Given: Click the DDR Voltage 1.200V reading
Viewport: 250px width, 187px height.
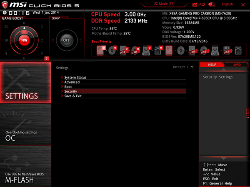Looking at the screenshot, I should (178, 32).
